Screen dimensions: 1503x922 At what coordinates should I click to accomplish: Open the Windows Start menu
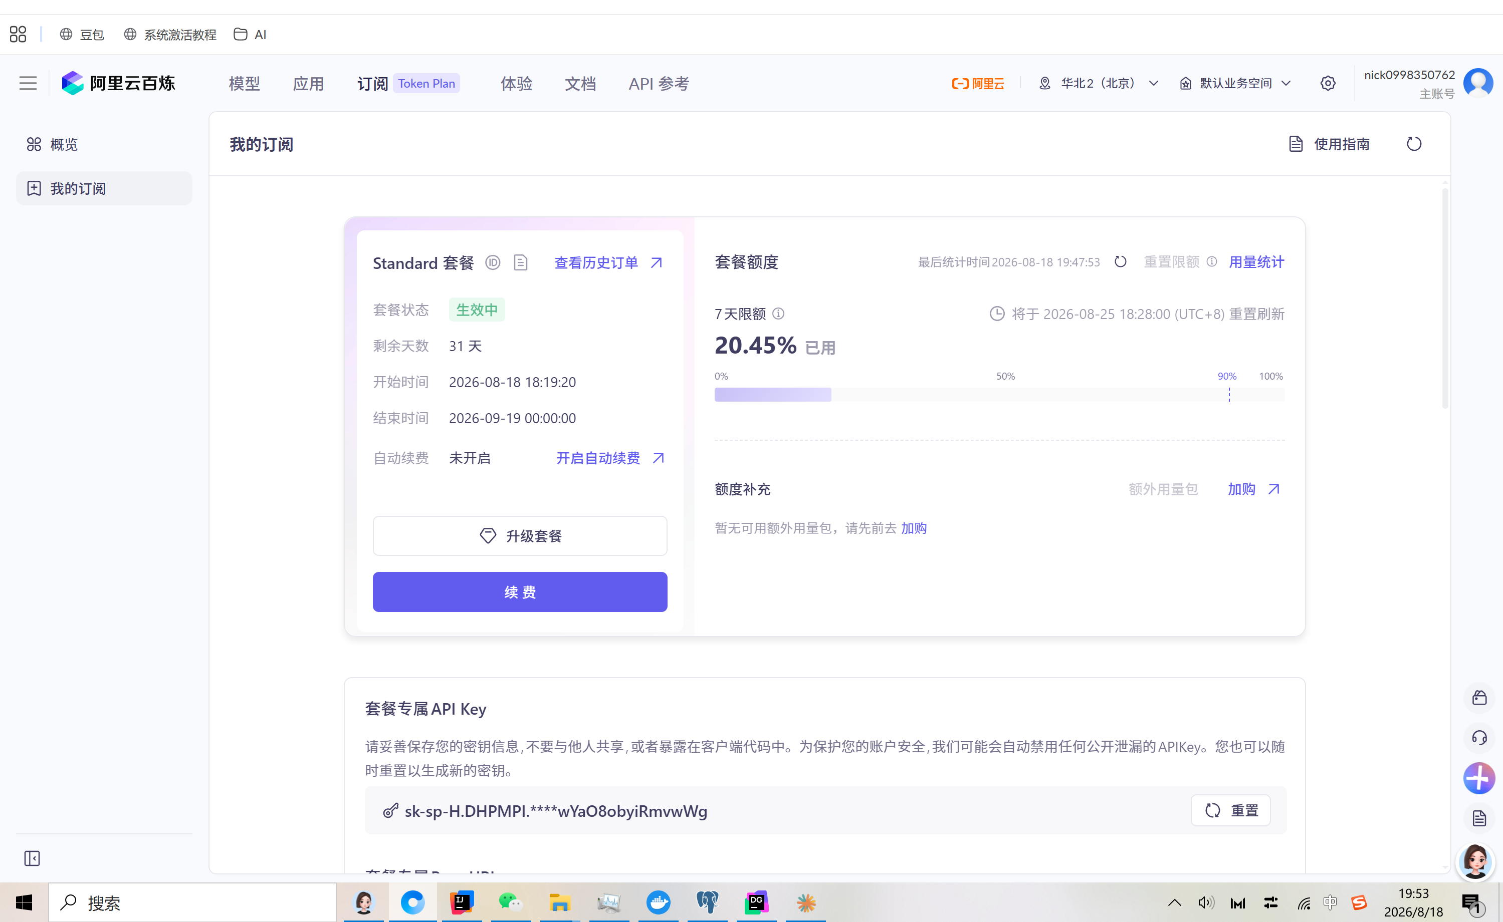tap(25, 902)
